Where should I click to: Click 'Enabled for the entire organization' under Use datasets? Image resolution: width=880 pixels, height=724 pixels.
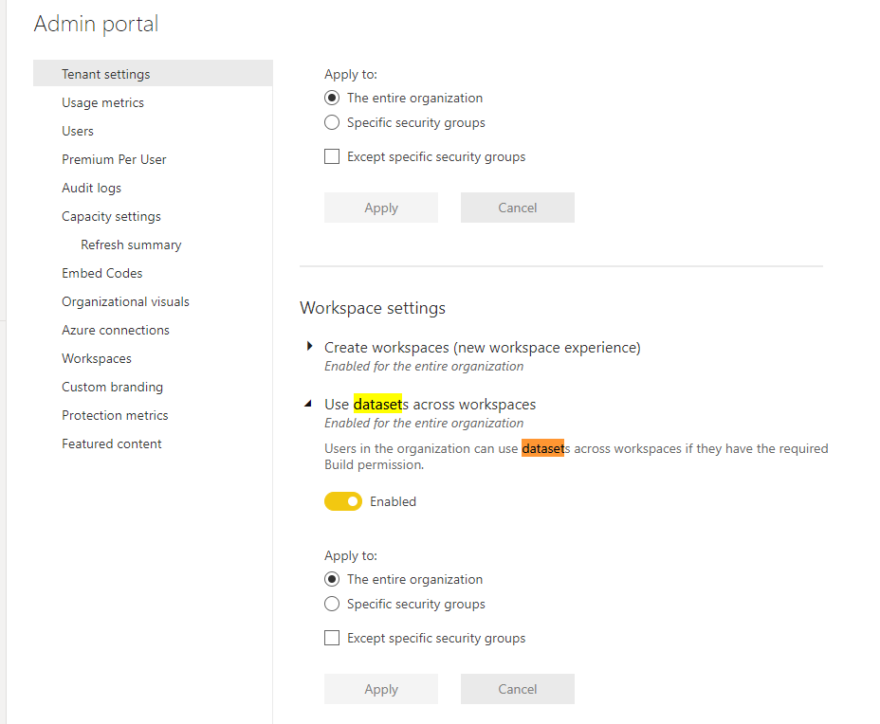tap(424, 423)
